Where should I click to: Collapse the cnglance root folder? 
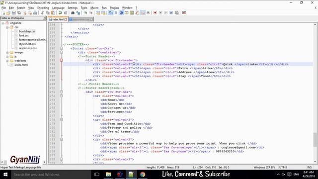(3, 23)
